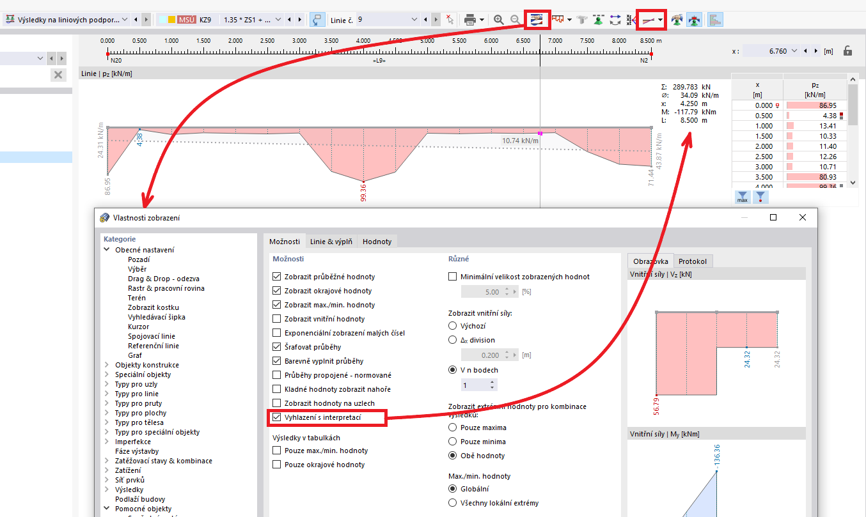Click the smoothing line icon in toolbar

click(648, 20)
